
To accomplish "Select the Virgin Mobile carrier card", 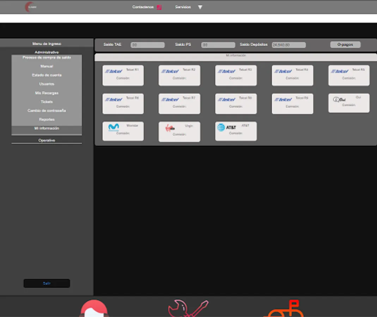I will pyautogui.click(x=179, y=131).
